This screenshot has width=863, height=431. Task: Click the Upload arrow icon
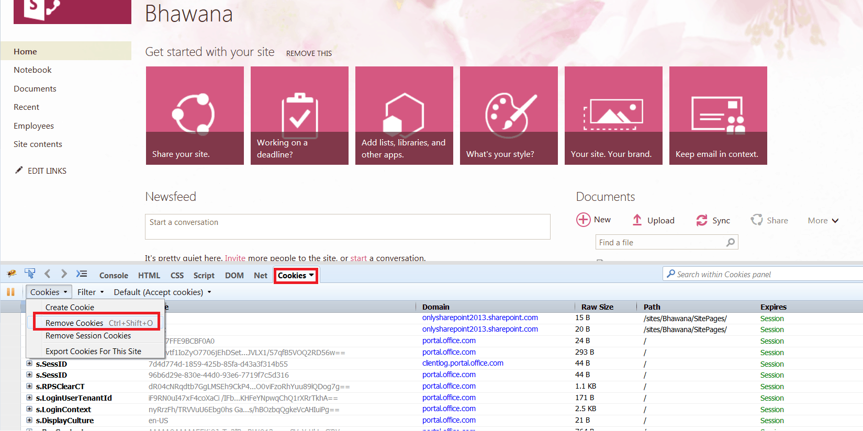tap(637, 220)
